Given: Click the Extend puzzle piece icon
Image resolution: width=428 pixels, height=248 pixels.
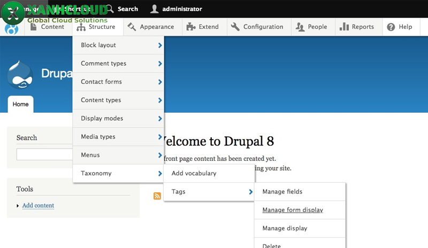Looking at the screenshot, I should pyautogui.click(x=191, y=27).
